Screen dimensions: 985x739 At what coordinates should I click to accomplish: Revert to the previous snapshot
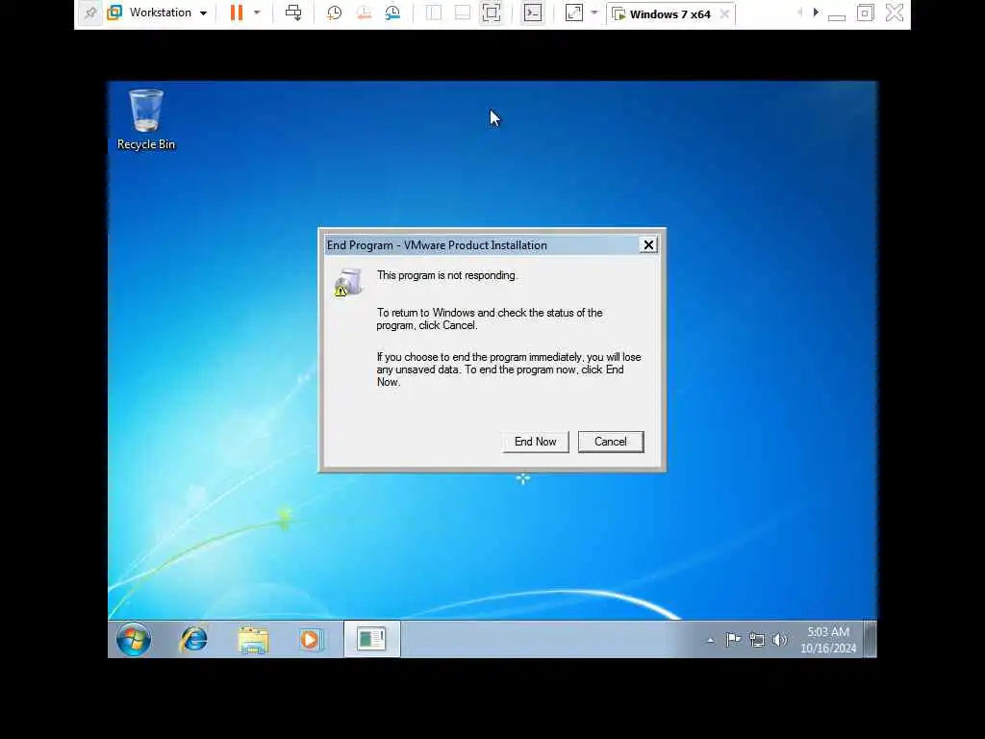[364, 13]
